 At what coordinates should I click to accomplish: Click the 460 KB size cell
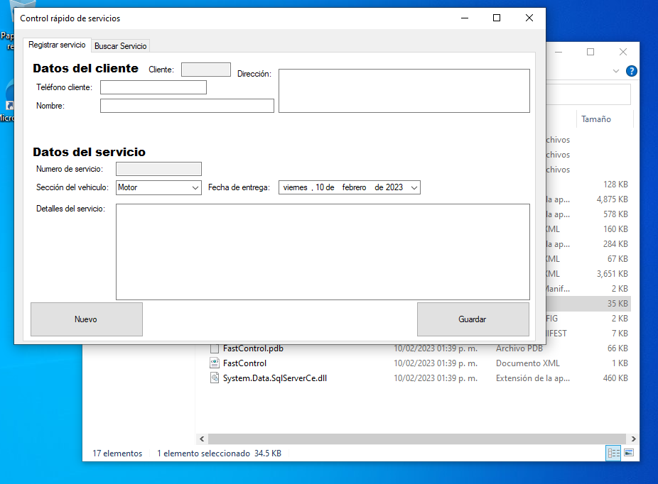coord(615,378)
